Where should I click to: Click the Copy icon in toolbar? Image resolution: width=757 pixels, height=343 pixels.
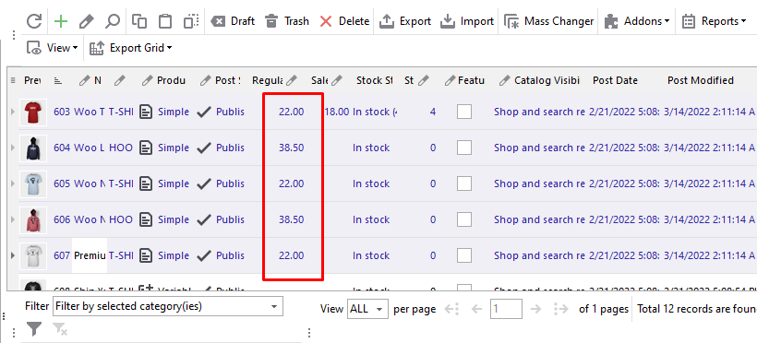point(139,21)
